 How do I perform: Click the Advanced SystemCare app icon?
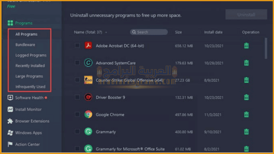click(88, 63)
